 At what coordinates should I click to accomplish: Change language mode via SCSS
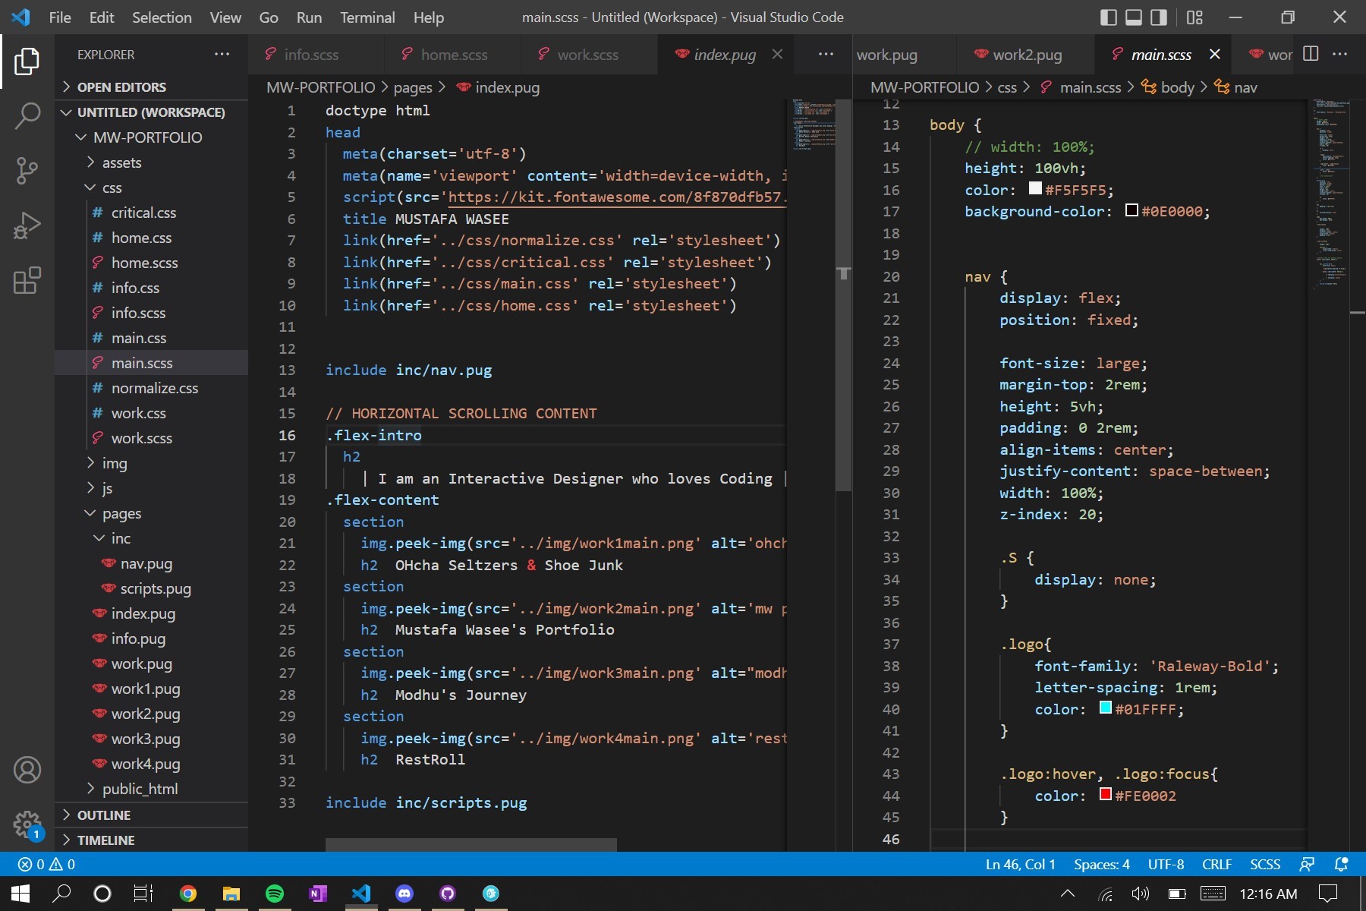point(1265,864)
